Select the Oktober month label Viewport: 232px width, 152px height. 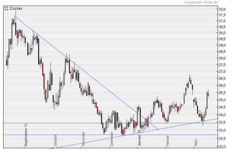[55, 140]
